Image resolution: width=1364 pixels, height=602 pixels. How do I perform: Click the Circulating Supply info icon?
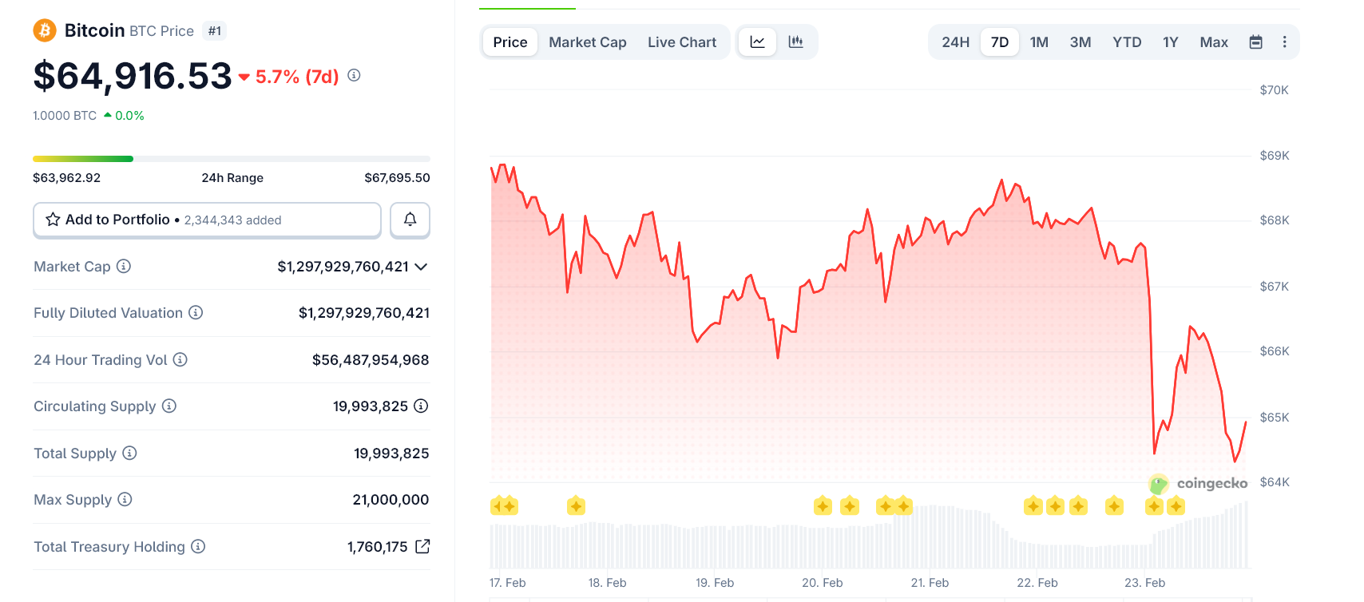169,406
